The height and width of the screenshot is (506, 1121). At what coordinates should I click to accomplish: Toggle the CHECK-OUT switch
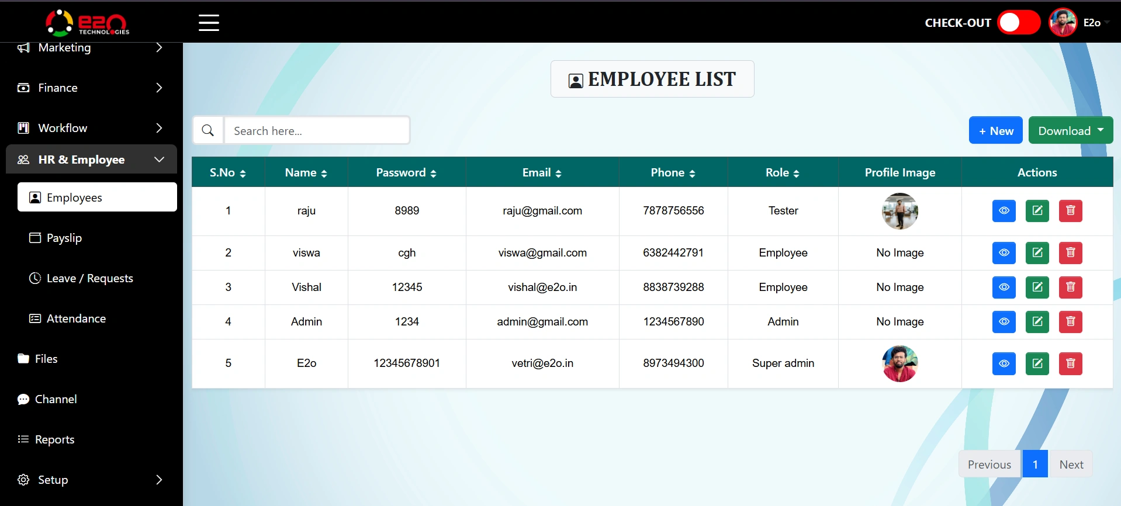[1018, 23]
